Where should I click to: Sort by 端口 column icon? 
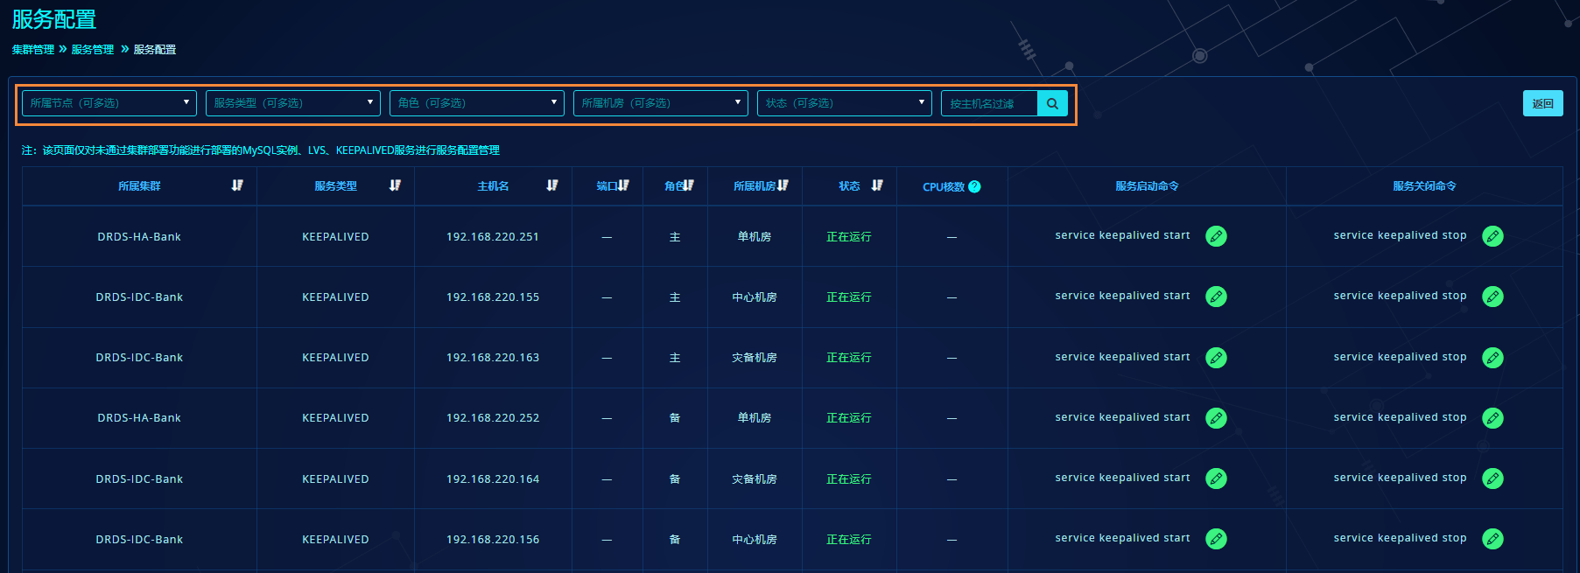623,185
